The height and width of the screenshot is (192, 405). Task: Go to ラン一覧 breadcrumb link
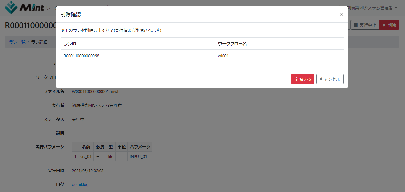[x=17, y=42]
